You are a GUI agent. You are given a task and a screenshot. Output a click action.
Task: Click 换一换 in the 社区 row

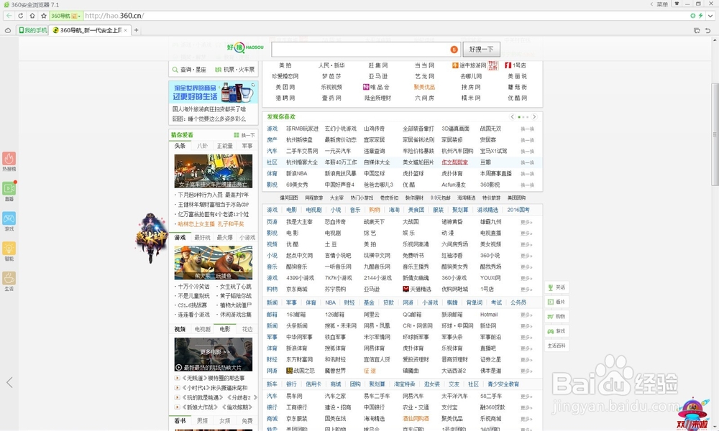click(x=527, y=162)
